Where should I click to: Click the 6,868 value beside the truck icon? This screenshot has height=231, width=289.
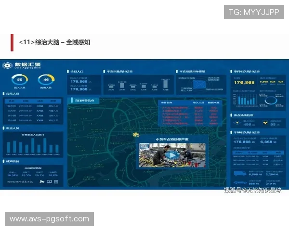(253, 174)
